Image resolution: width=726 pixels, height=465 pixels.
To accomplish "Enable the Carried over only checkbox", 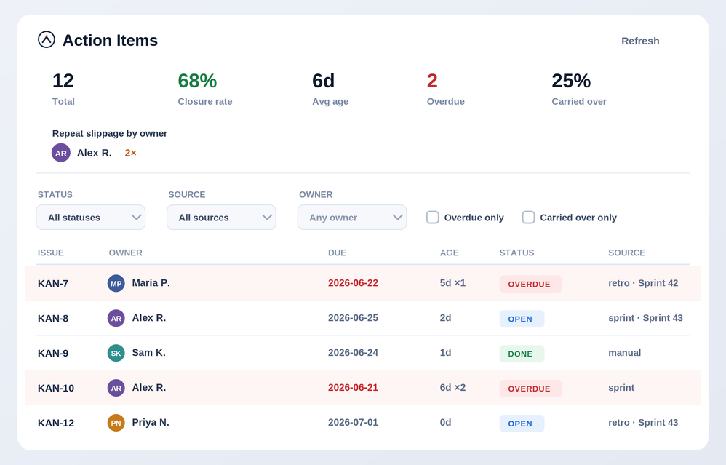I will coord(528,217).
